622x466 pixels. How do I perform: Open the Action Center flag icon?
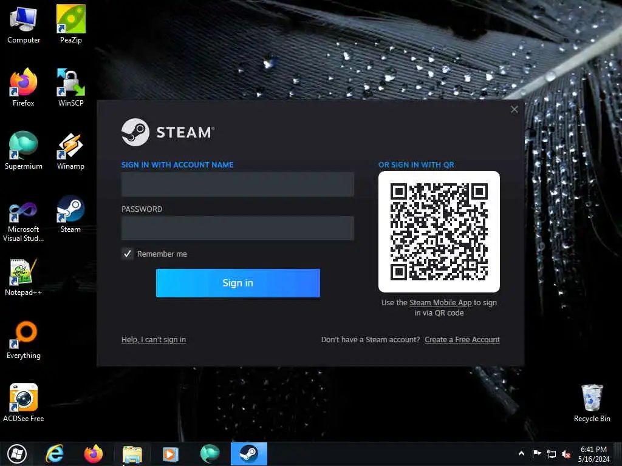pyautogui.click(x=536, y=454)
